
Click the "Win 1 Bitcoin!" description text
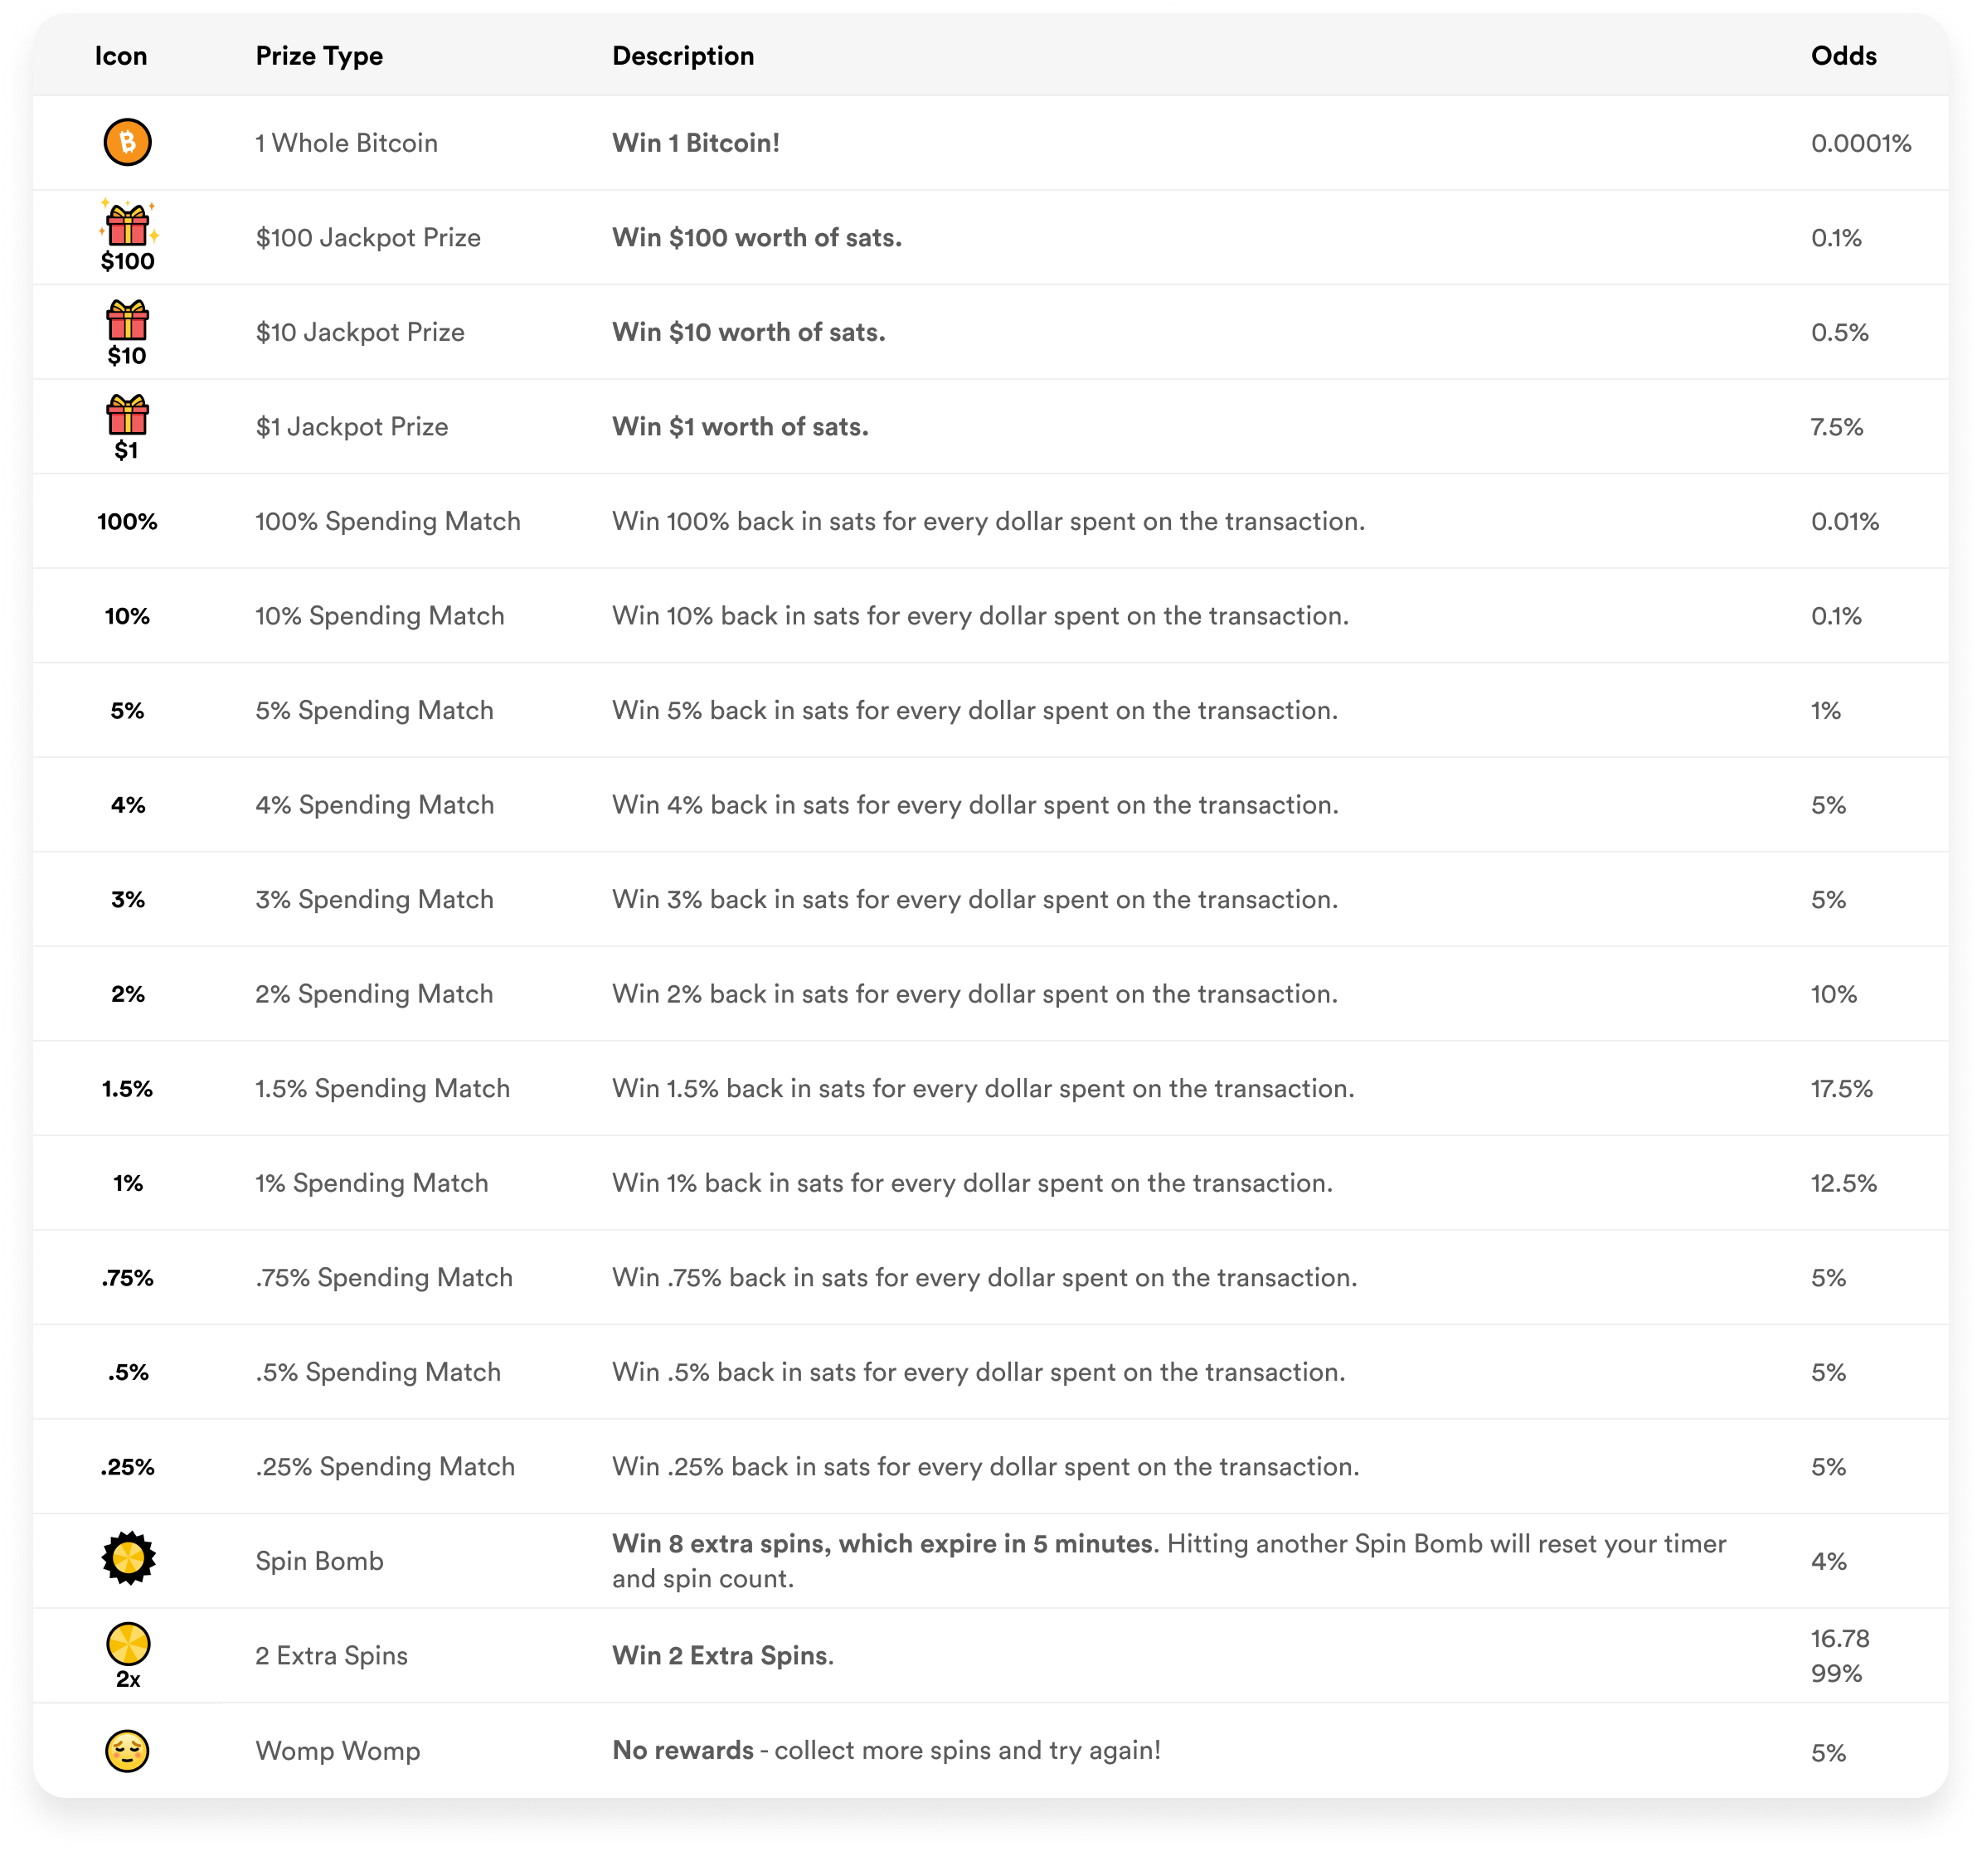point(696,143)
